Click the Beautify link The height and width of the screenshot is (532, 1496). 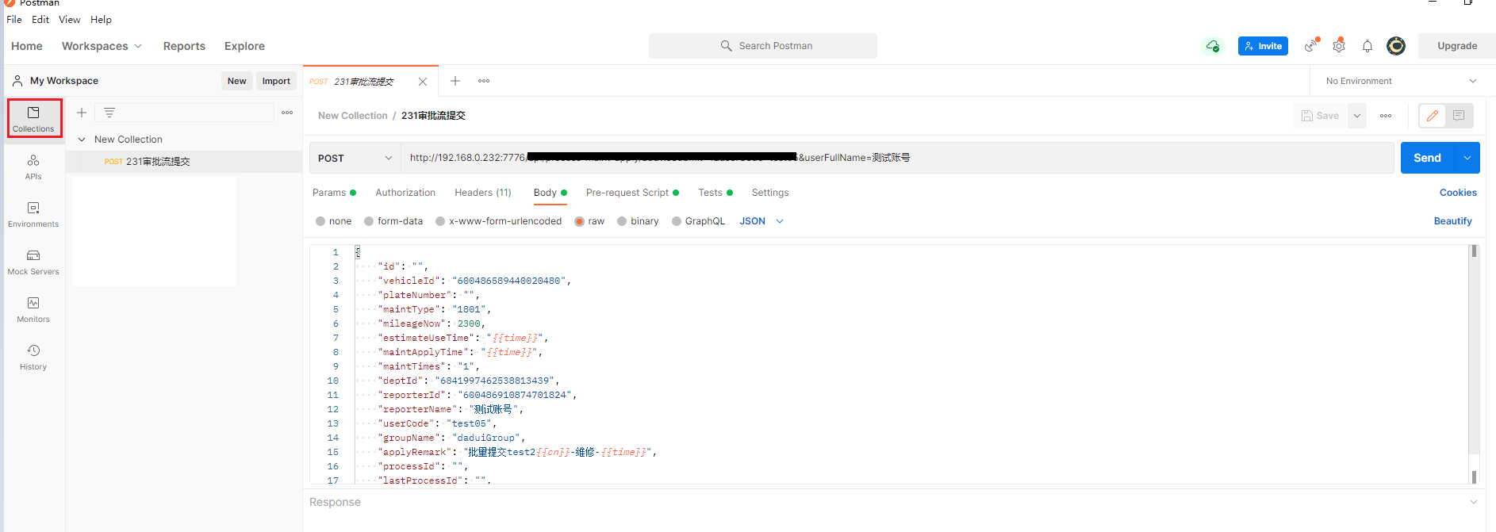tap(1452, 221)
